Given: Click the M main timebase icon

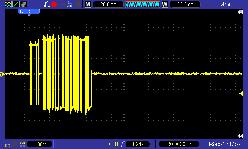Looking at the screenshot, I should point(88,4).
